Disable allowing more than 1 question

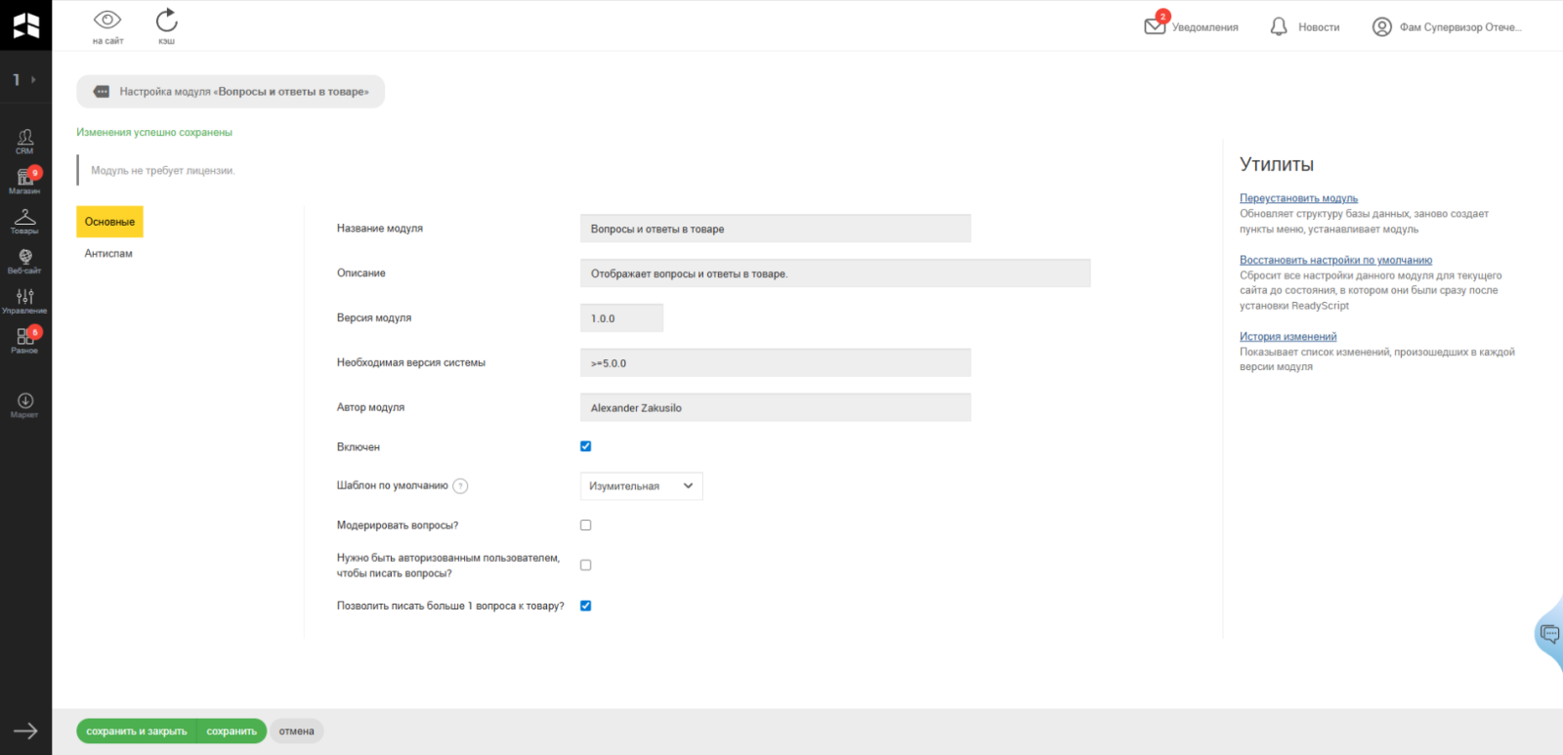pos(586,606)
